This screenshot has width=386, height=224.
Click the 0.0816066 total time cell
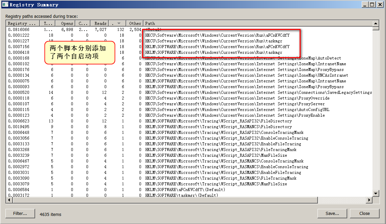19,30
